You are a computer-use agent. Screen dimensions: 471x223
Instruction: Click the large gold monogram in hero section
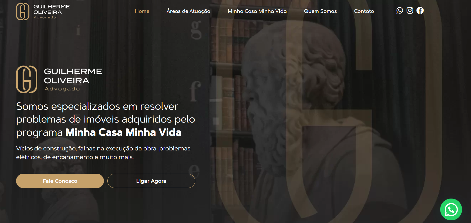[x=27, y=79]
